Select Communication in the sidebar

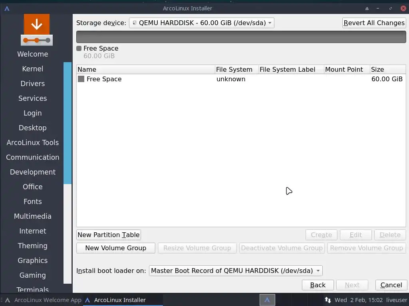33,157
